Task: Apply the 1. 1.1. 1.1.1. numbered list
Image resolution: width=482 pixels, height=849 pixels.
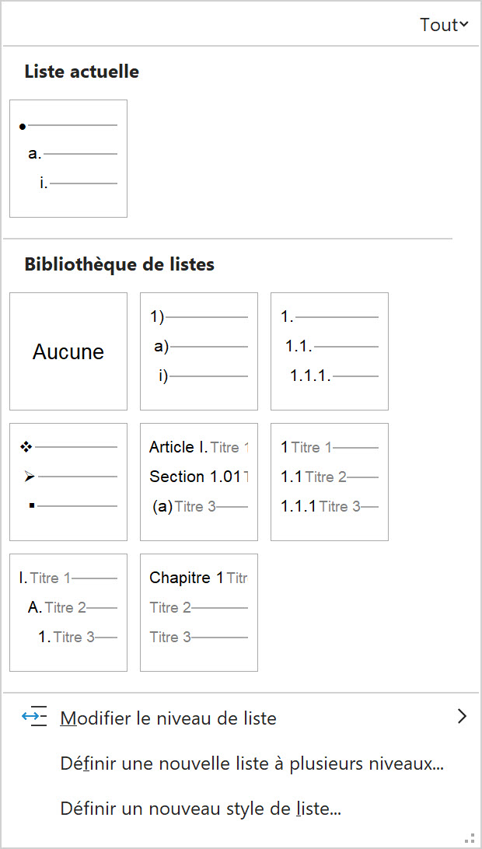Action: 330,351
